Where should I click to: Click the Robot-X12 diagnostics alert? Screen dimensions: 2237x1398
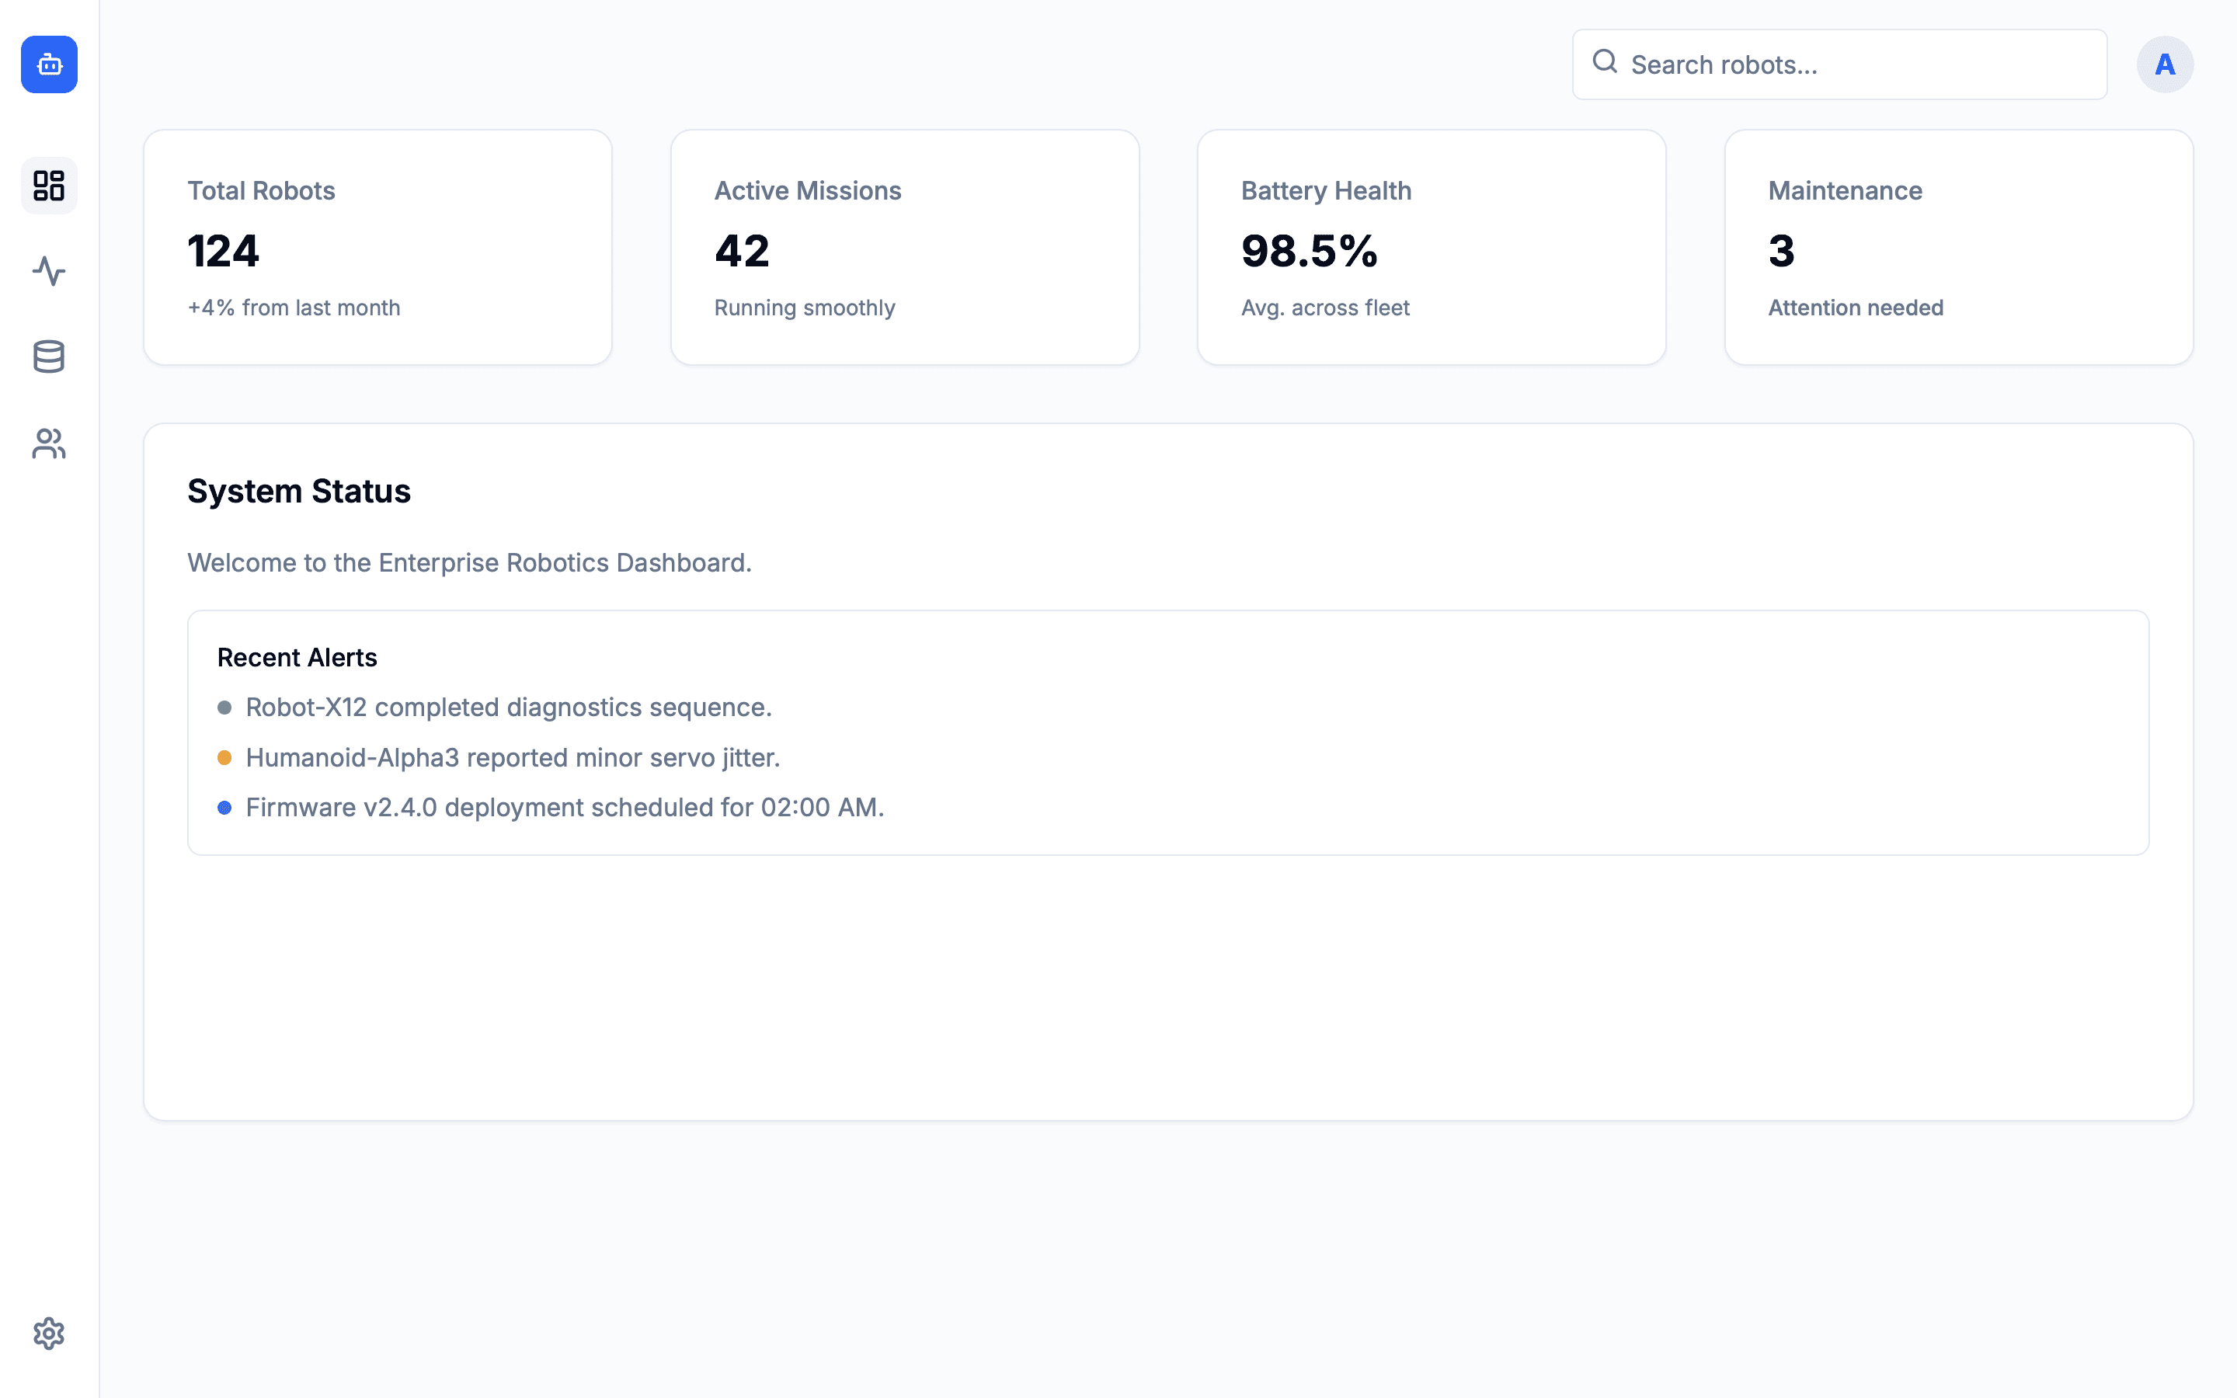pyautogui.click(x=509, y=708)
